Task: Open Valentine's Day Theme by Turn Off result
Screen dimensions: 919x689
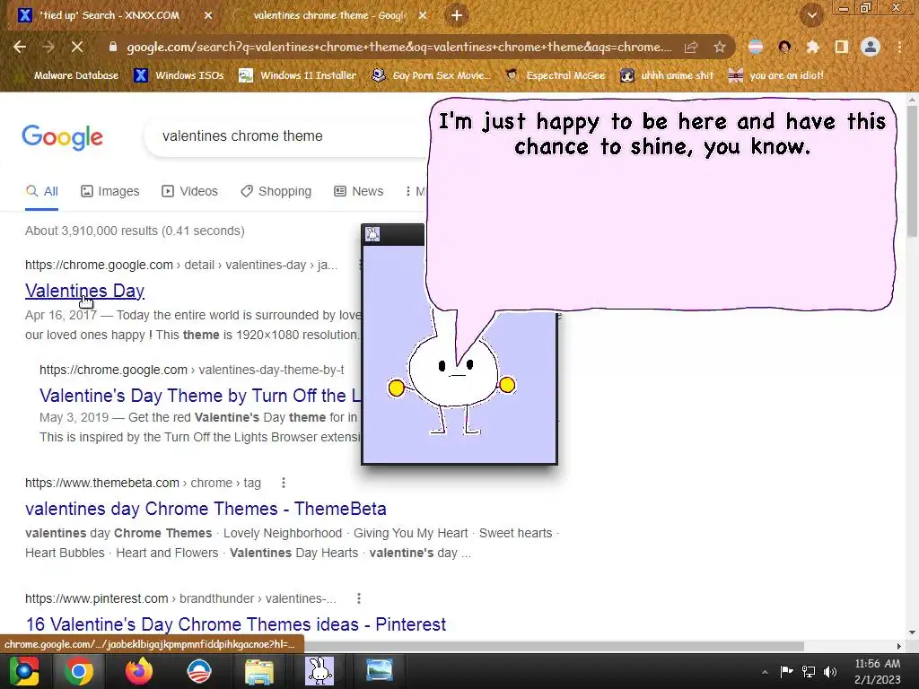Action: (200, 396)
